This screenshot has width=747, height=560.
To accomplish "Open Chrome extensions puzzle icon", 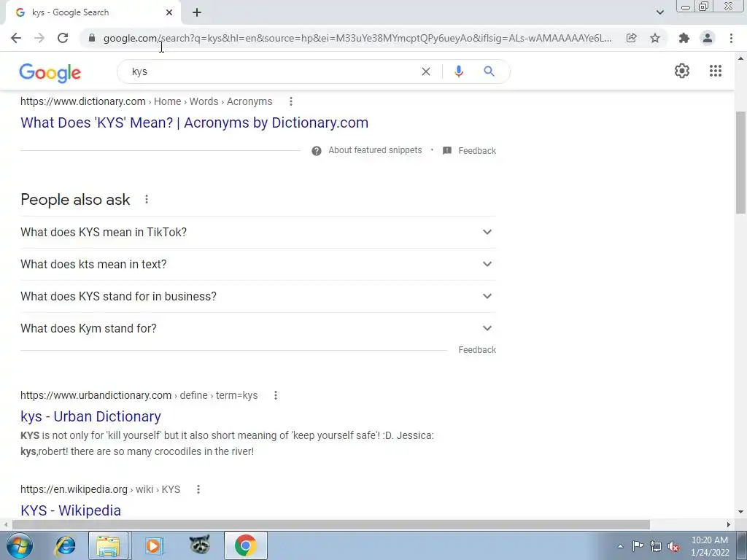I will (684, 38).
